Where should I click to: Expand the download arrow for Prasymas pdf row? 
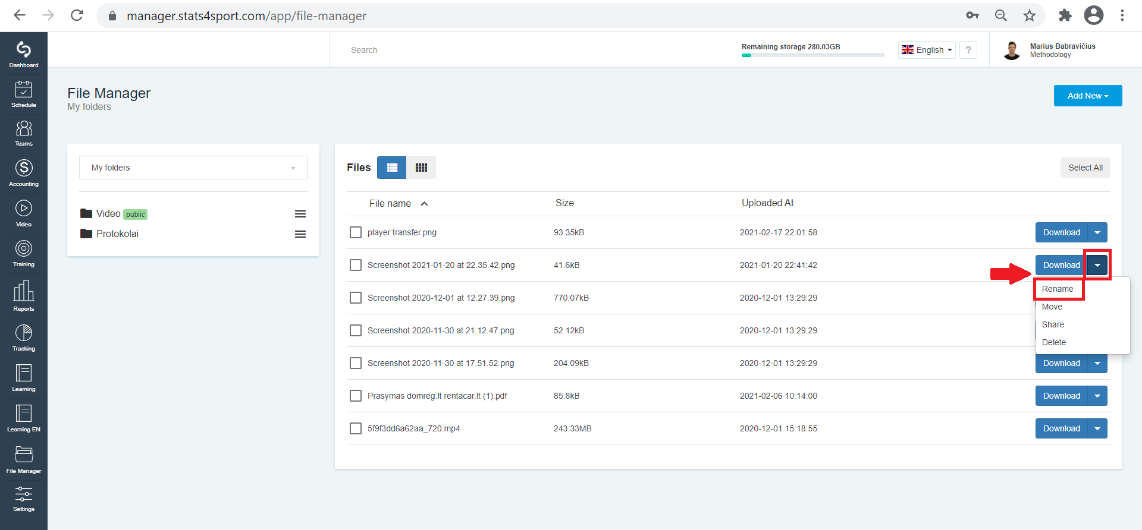[1097, 396]
